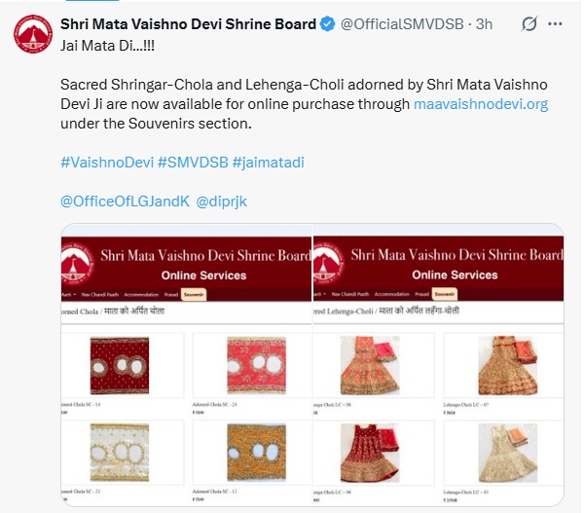Click the dark red Adorned Chola SC-14 picture

coord(120,366)
